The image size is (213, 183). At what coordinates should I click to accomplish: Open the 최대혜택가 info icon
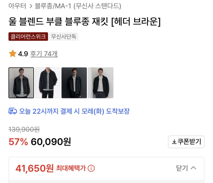(x=91, y=168)
